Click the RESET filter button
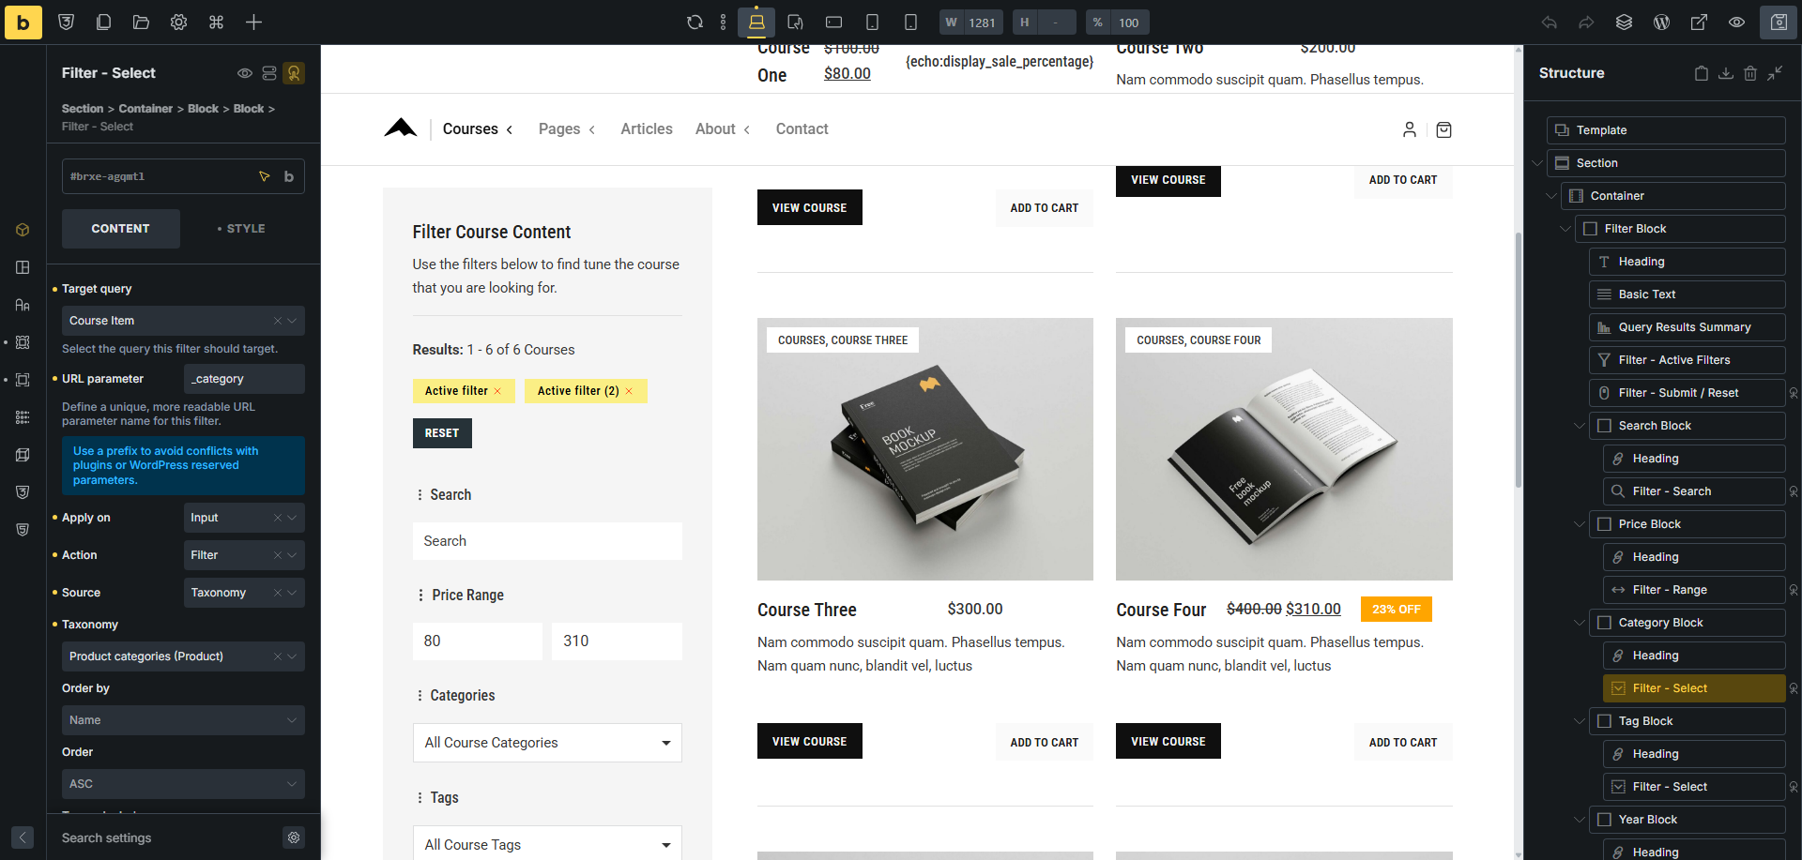Viewport: 1802px width, 860px height. [441, 433]
